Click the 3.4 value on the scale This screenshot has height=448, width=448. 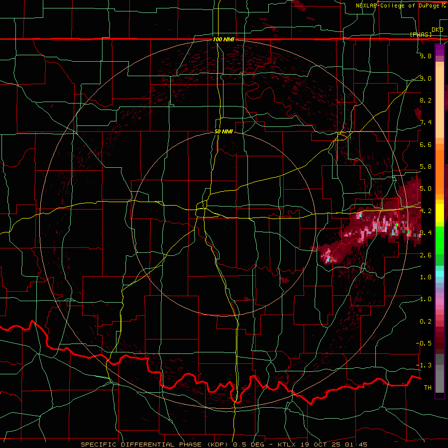pyautogui.click(x=426, y=233)
